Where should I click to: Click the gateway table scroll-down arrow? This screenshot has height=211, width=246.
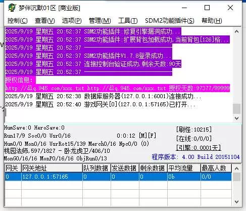(236, 202)
